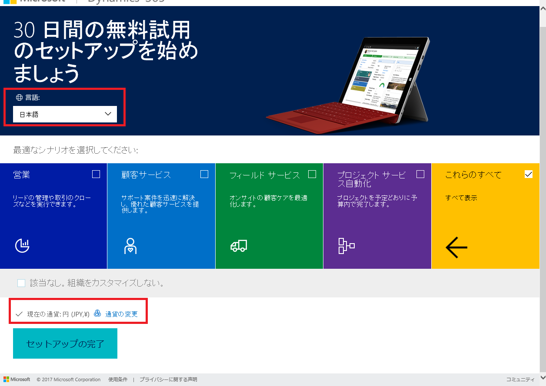Check the 顧客サービス checkbox
The image size is (546, 386).
(204, 174)
